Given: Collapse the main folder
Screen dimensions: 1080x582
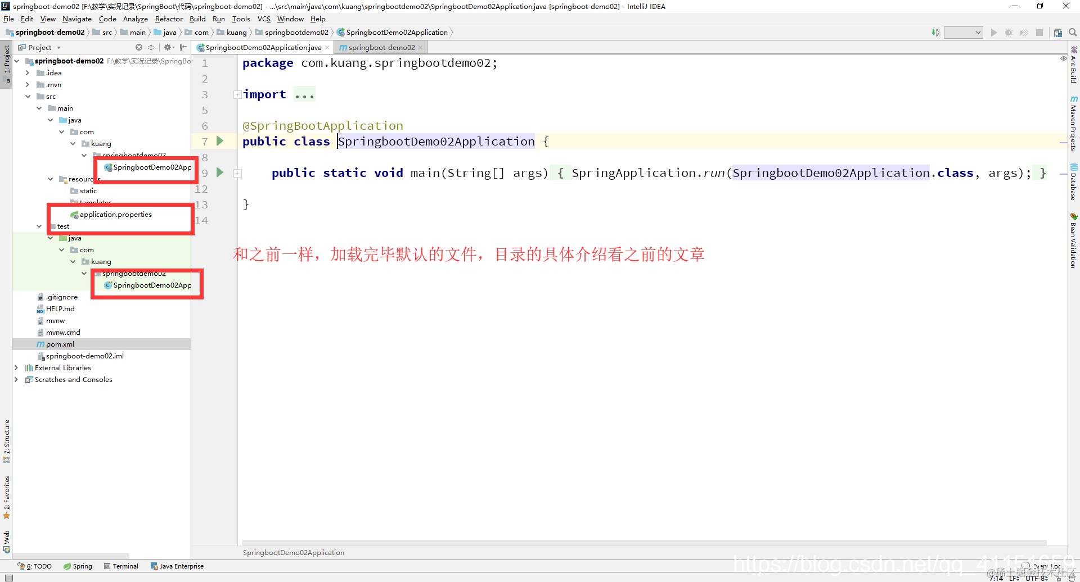Looking at the screenshot, I should [39, 108].
